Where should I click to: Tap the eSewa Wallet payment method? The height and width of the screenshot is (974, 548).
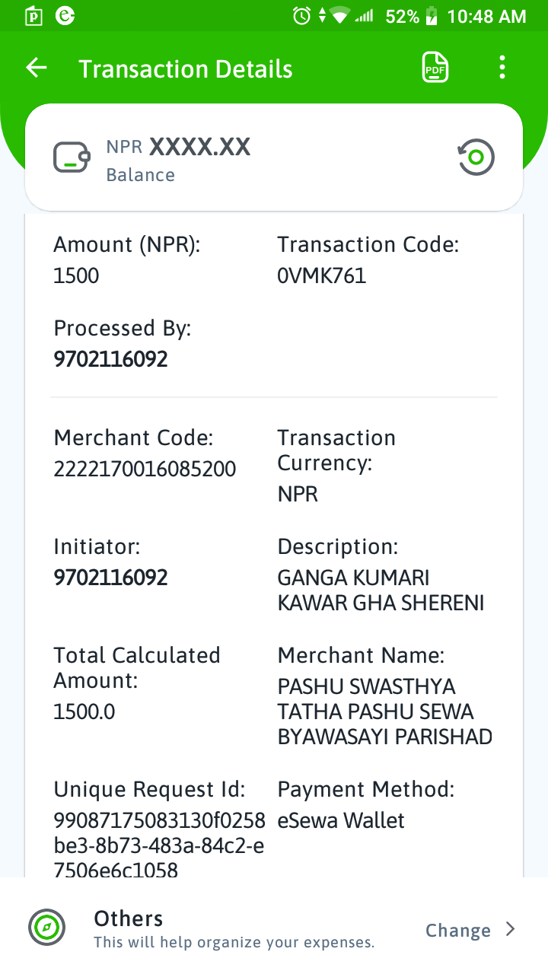point(341,820)
